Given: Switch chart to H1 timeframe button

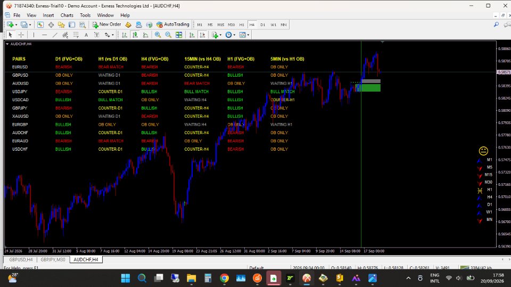Looking at the screenshot, I should pos(242,25).
